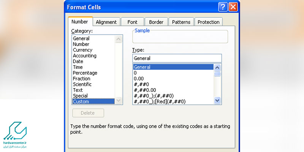304x152 pixels.
Task: Click Category list scroll down arrow
Action: click(x=119, y=101)
